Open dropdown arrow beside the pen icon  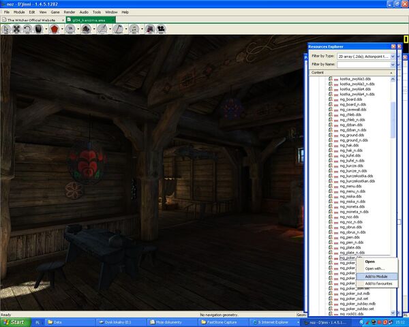point(110,29)
